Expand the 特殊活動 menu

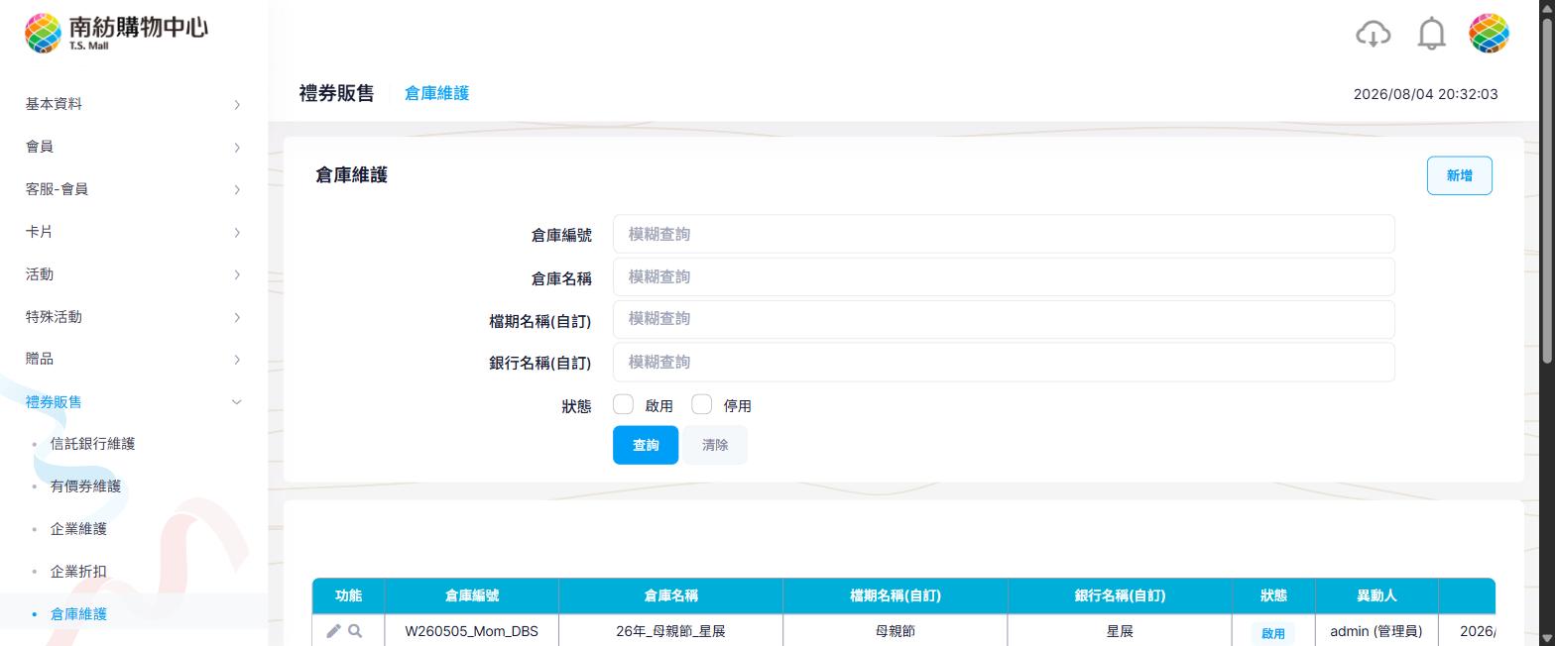(134, 317)
